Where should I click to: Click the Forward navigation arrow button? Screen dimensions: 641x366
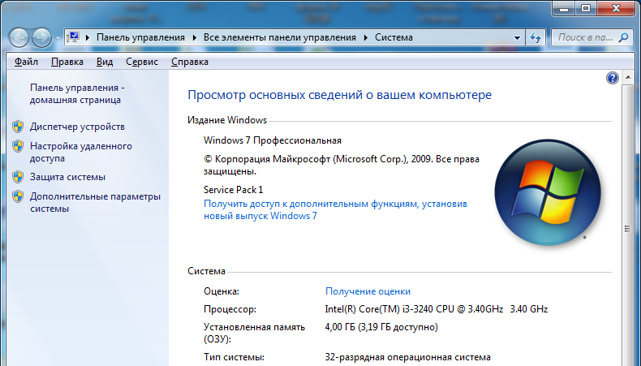click(41, 37)
